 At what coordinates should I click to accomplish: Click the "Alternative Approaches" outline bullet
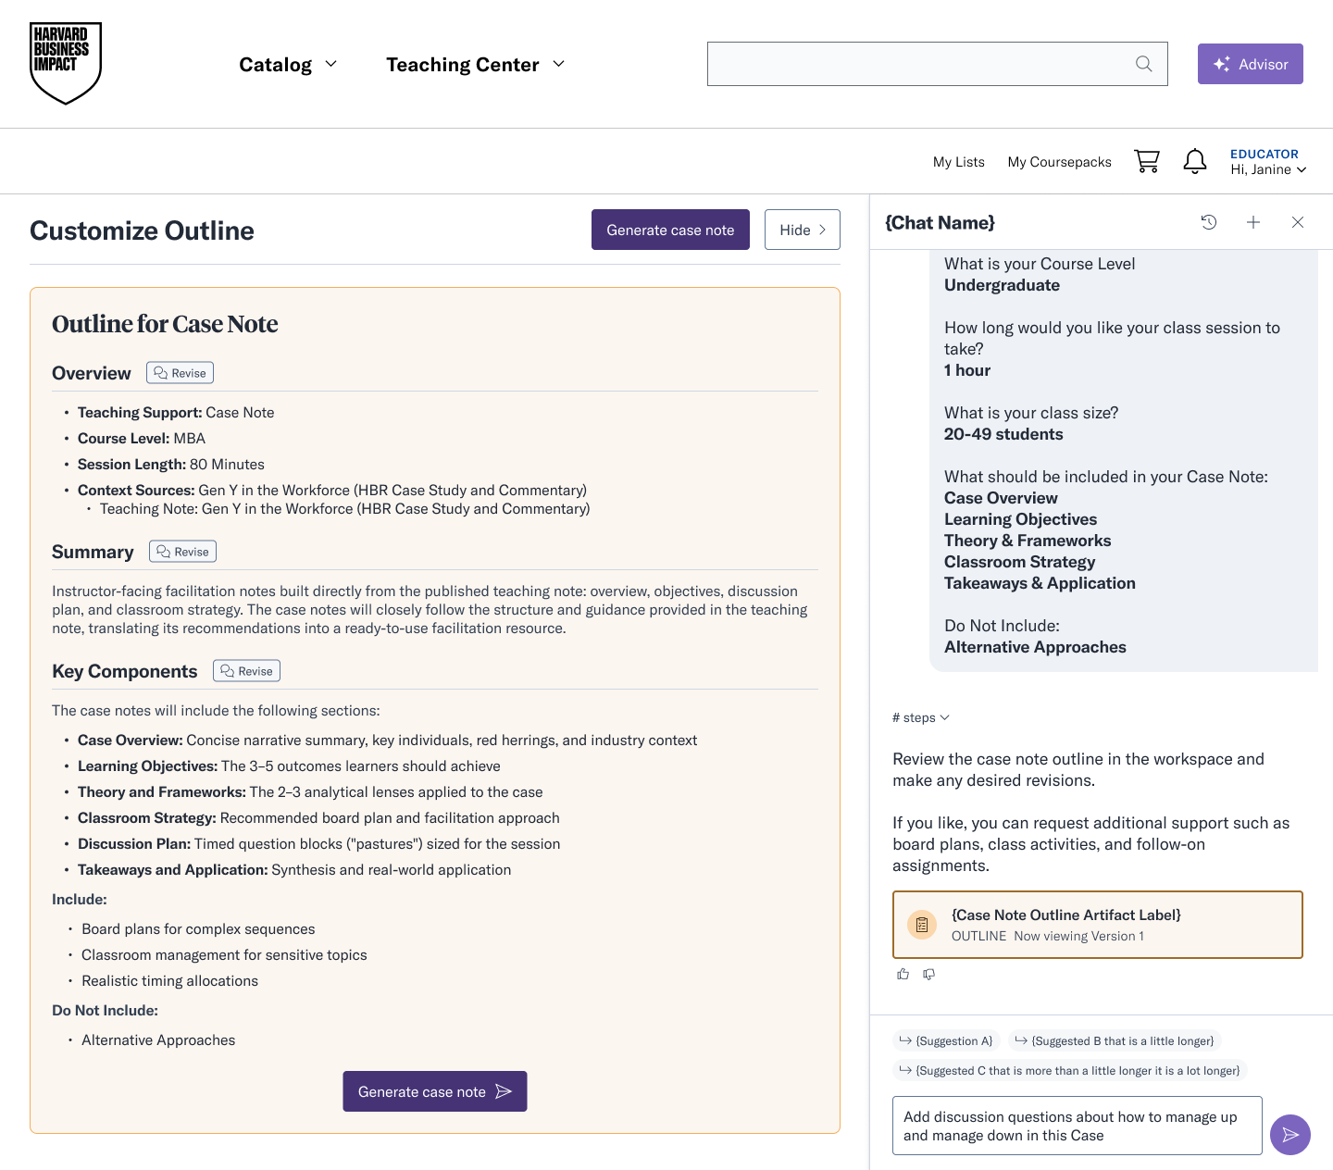158,1040
